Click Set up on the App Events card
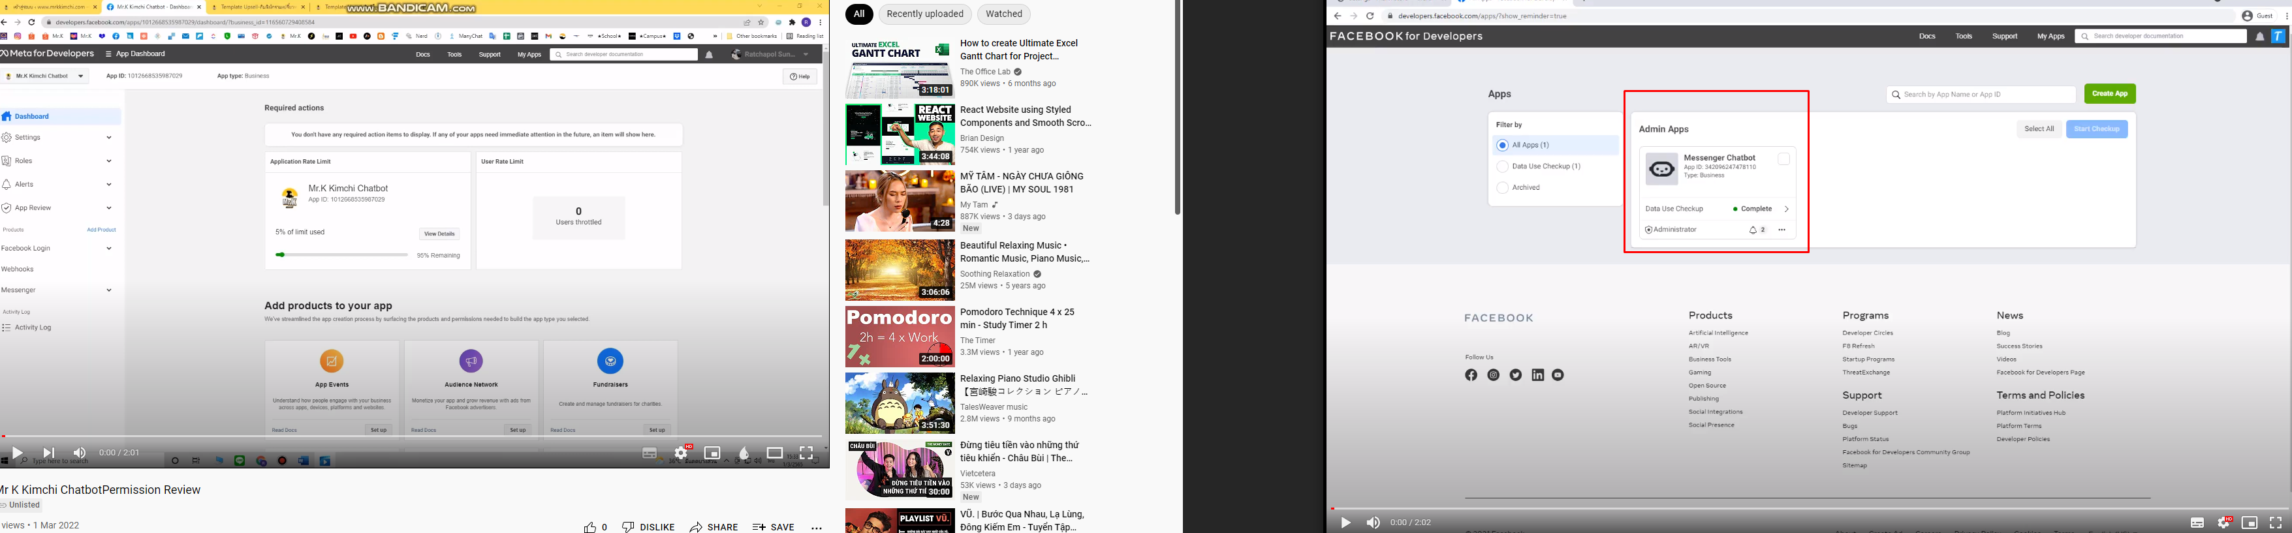The width and height of the screenshot is (2292, 533). 378,430
